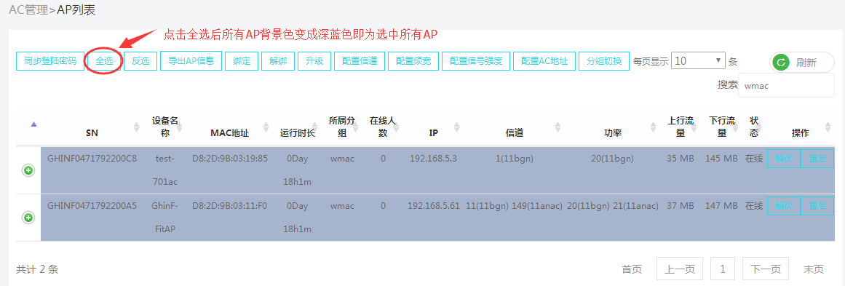The image size is (845, 286).
Task: Open 导出AP信息 export function
Action: 191,61
